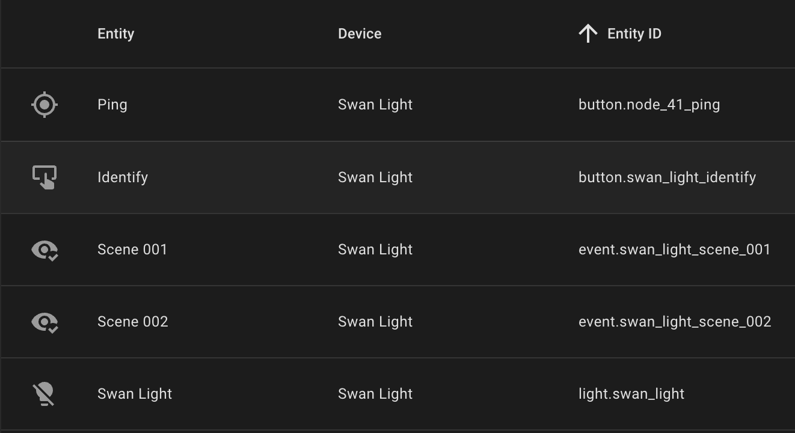This screenshot has height=433, width=795.
Task: Open the Identify entity name
Action: [x=123, y=177]
